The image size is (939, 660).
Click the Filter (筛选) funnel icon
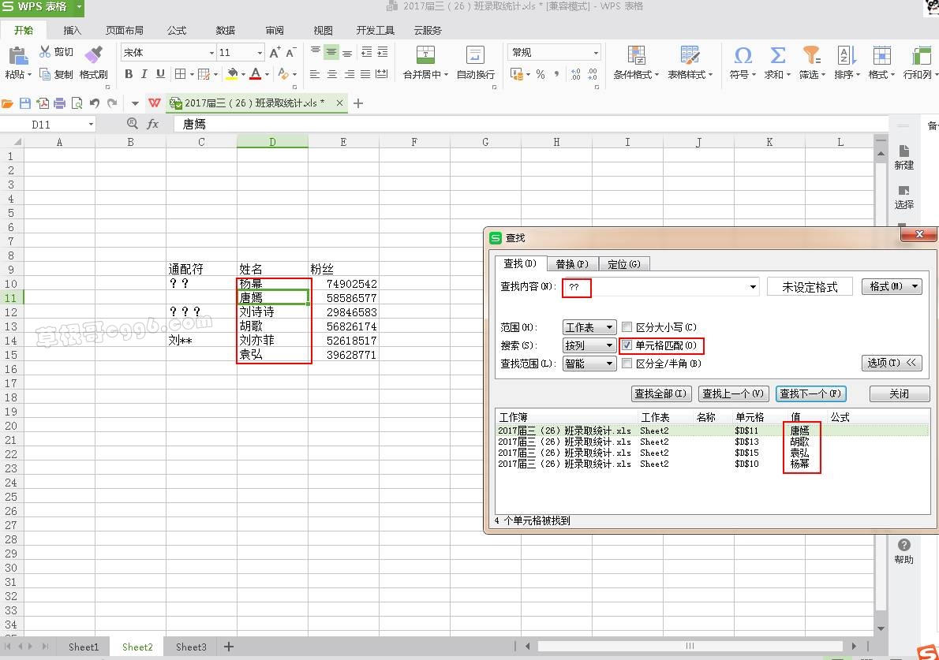811,55
